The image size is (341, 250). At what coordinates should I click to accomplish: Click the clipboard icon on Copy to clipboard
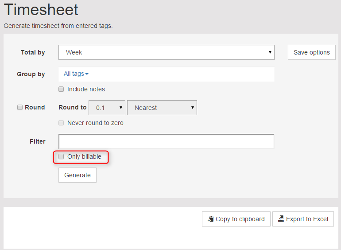tap(210, 219)
